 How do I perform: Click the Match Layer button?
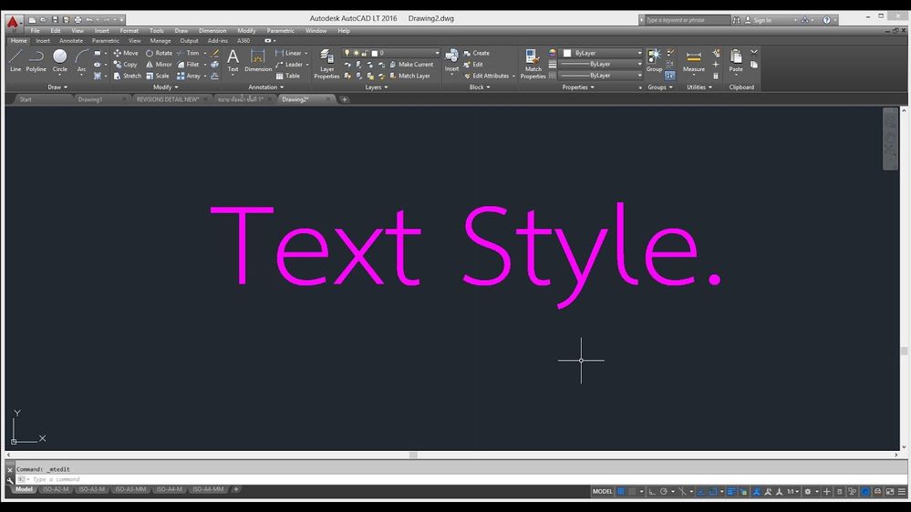pos(409,76)
